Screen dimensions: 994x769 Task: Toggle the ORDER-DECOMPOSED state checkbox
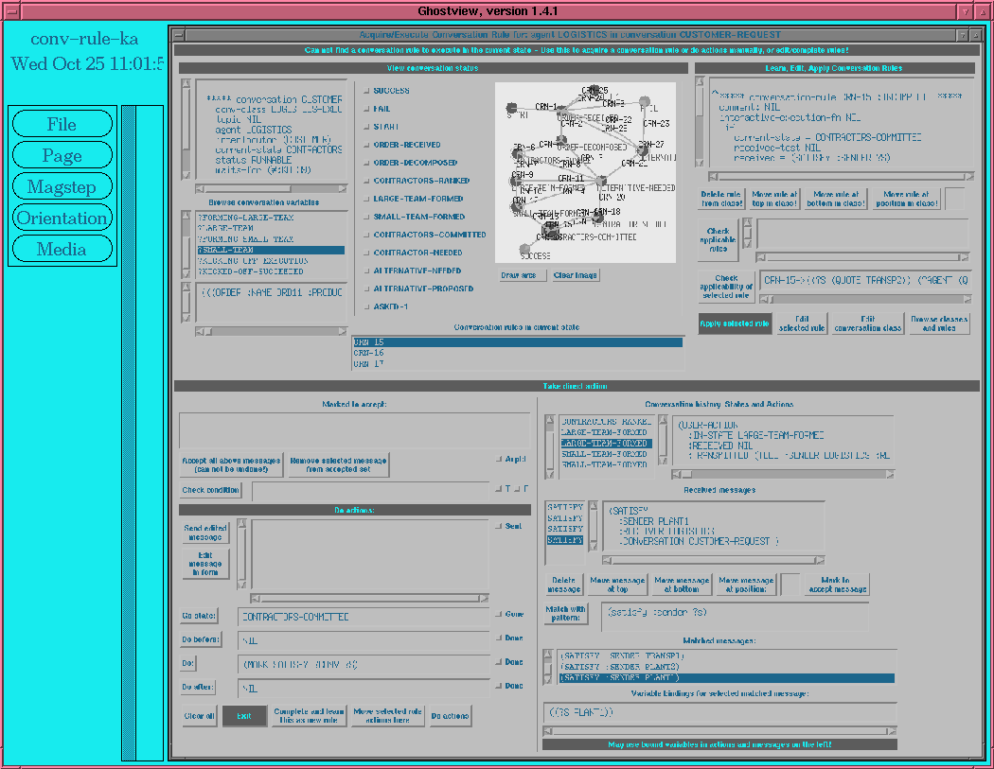tap(366, 163)
